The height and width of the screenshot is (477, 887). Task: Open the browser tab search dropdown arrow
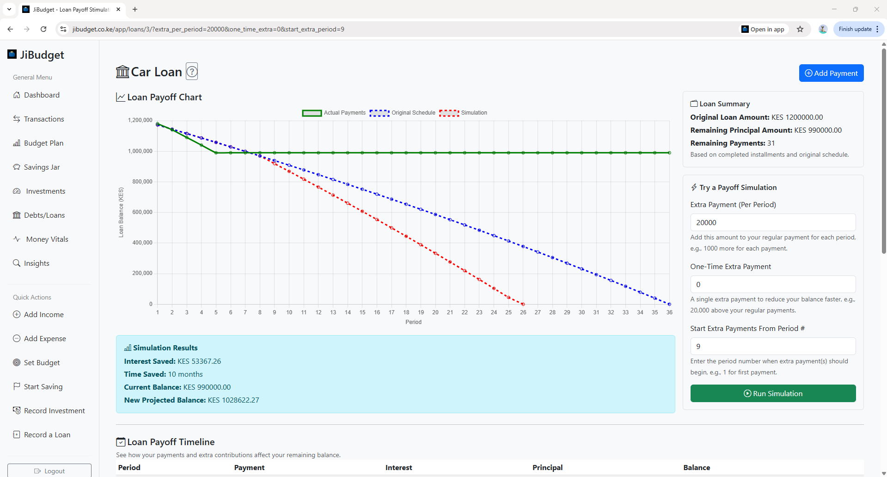pos(9,9)
